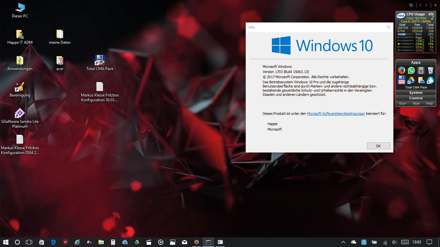The width and height of the screenshot is (440, 247).
Task: Open the Happe IT ADM folder
Action: pyautogui.click(x=20, y=37)
